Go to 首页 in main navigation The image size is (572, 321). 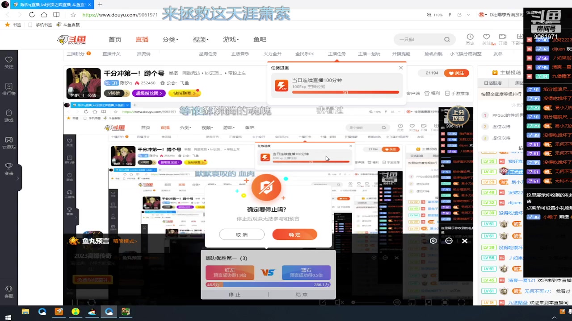pos(115,39)
